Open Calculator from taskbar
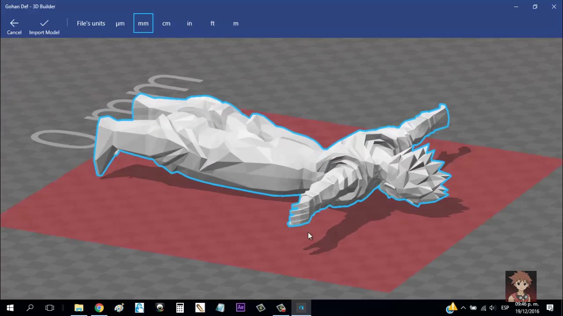This screenshot has width=563, height=316. (x=180, y=308)
